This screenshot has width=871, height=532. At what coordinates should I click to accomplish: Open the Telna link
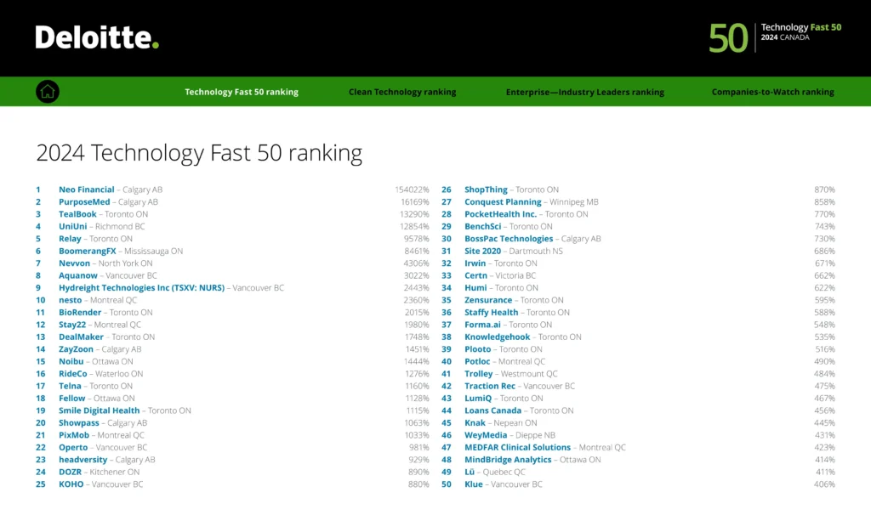(x=70, y=386)
